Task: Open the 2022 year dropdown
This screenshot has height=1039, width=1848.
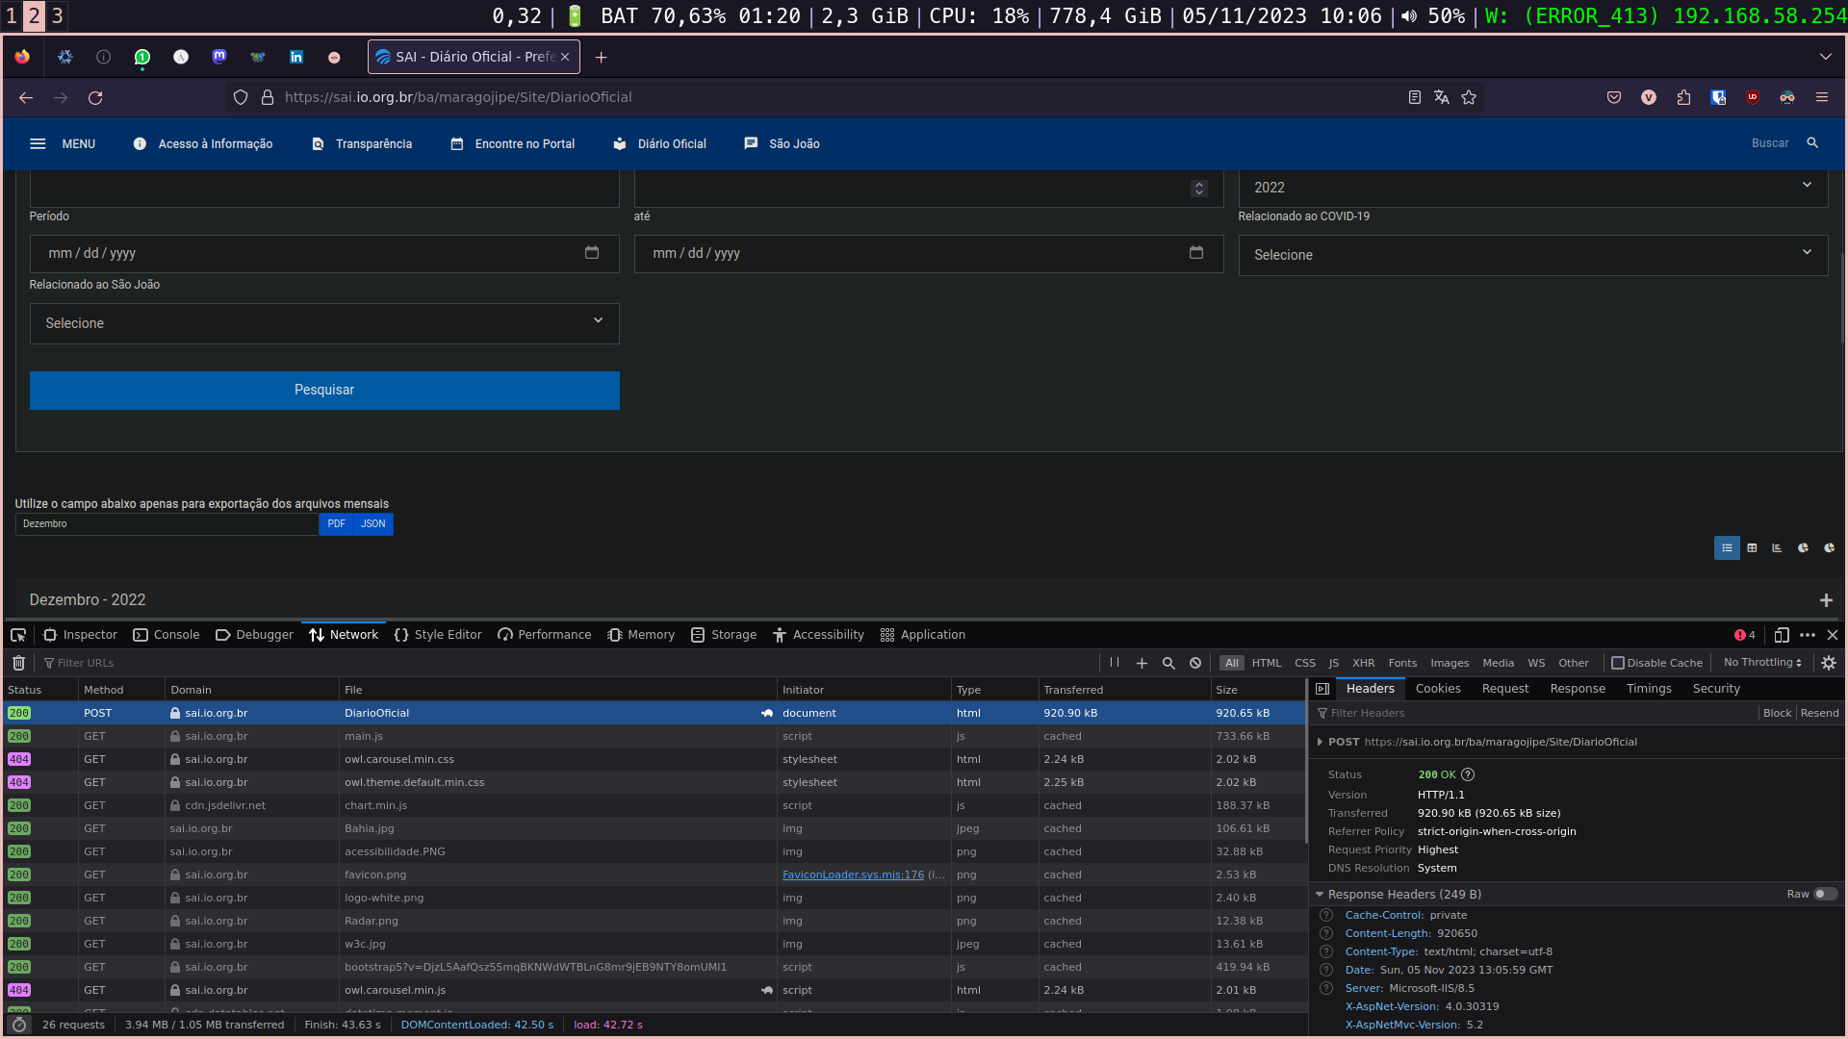Action: click(1532, 188)
